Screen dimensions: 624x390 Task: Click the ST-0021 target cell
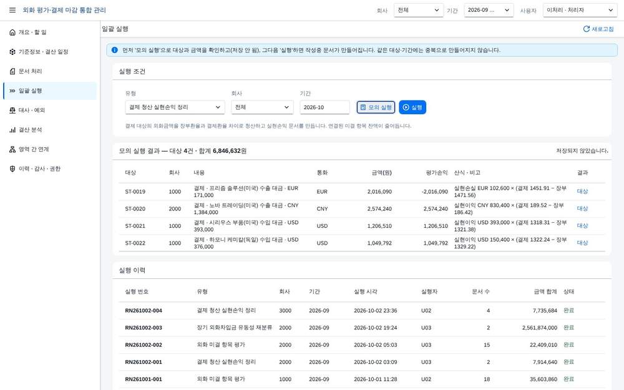click(x=135, y=226)
